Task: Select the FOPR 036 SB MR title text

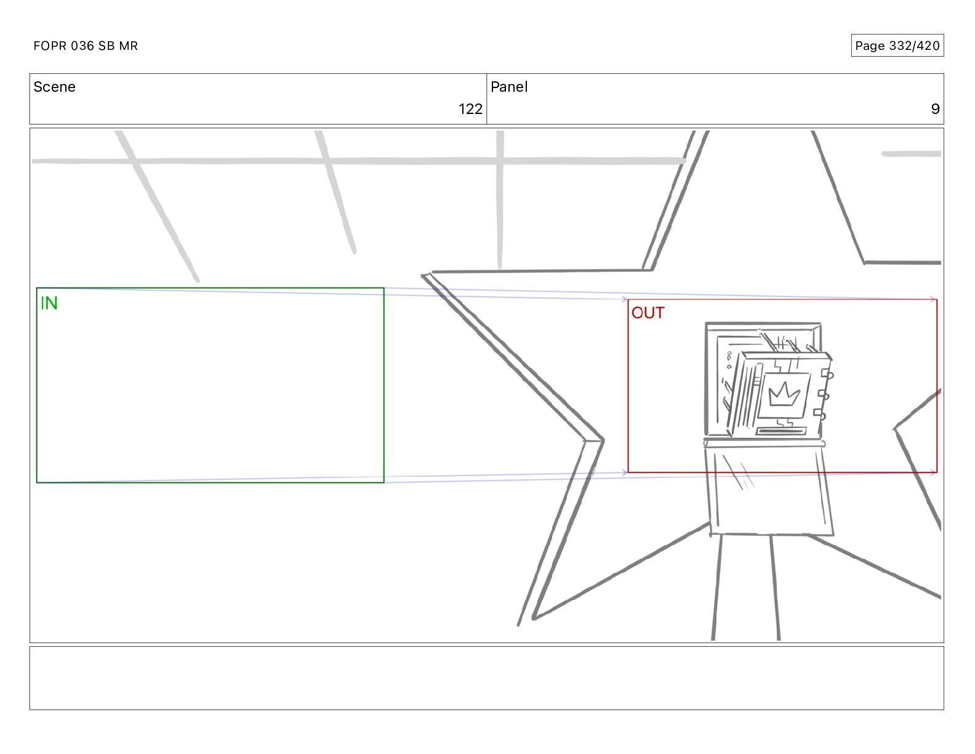Action: [x=86, y=46]
